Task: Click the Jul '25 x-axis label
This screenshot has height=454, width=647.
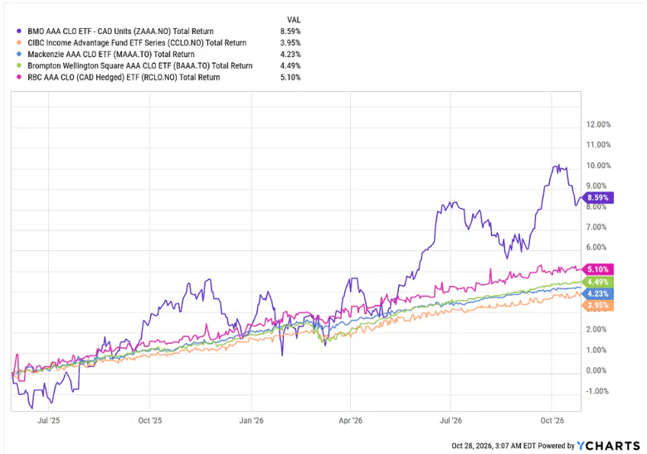Action: point(48,421)
